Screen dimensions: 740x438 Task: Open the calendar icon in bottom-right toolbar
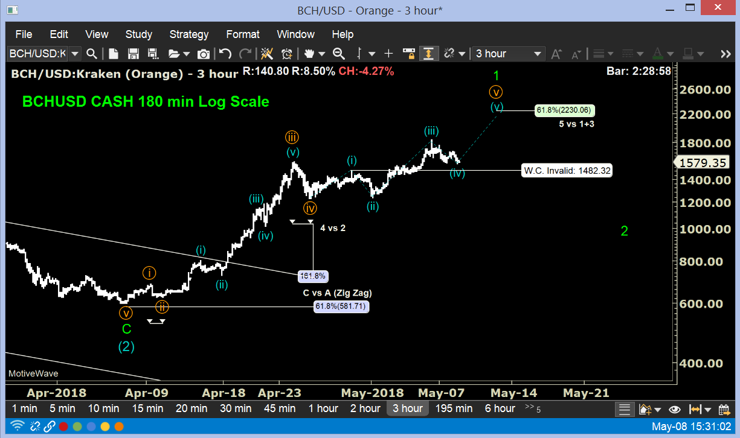tap(723, 409)
